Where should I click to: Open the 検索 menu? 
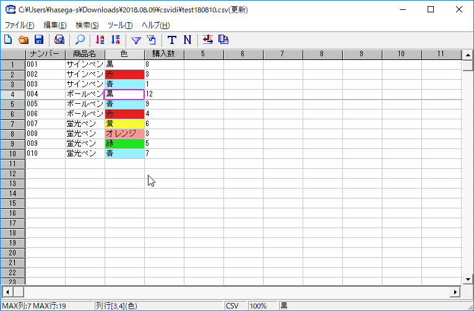87,25
